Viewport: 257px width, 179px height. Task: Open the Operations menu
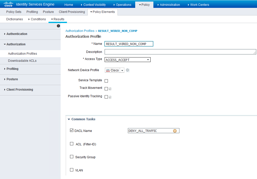(x=123, y=5)
